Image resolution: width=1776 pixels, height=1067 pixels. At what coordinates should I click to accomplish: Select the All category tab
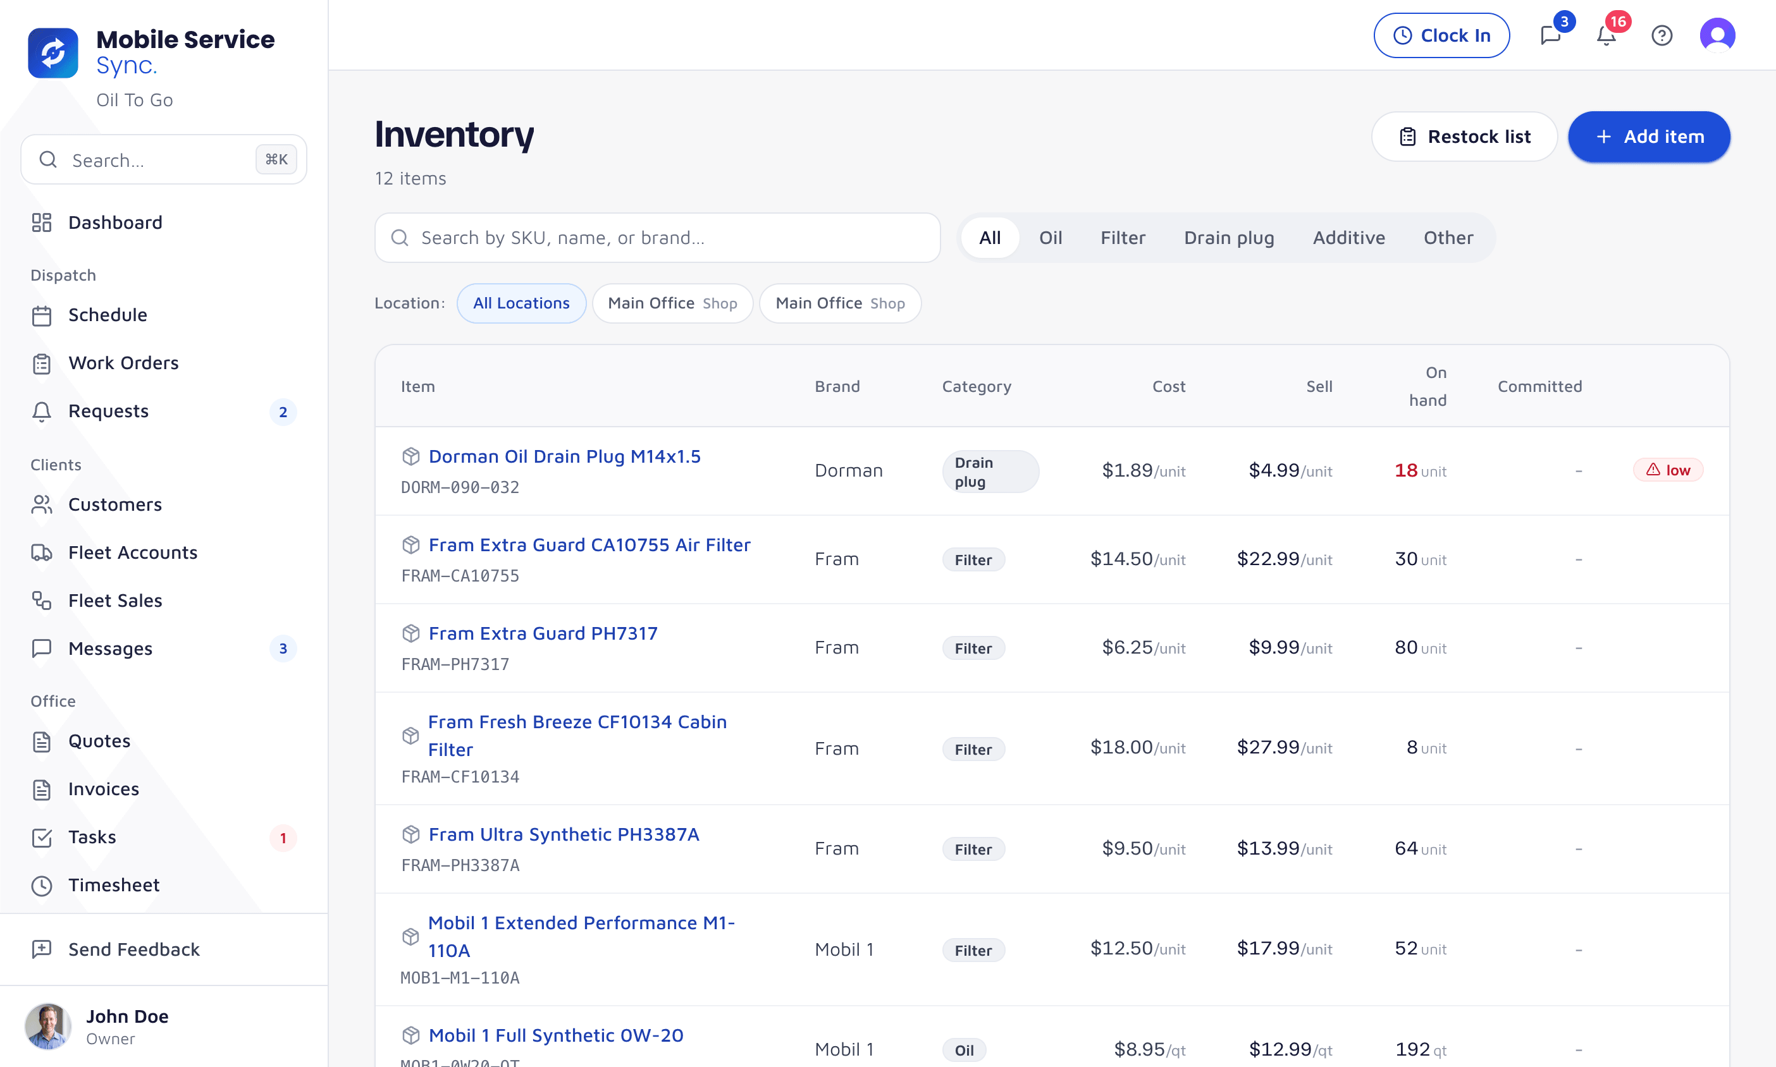(990, 237)
